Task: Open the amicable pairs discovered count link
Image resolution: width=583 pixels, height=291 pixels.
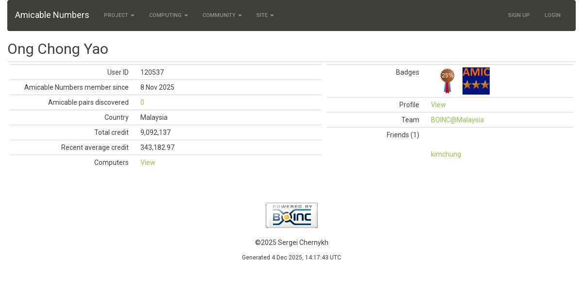Action: [x=142, y=102]
